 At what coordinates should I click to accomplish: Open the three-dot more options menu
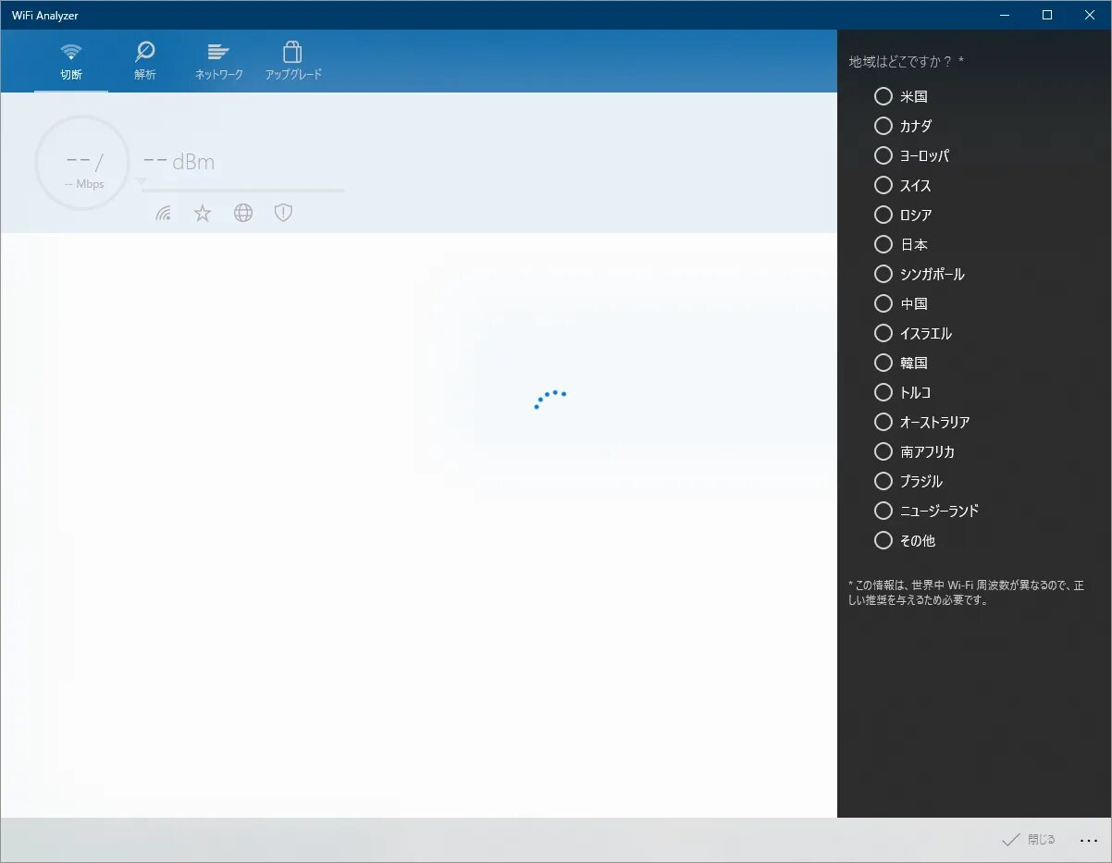click(x=1089, y=840)
